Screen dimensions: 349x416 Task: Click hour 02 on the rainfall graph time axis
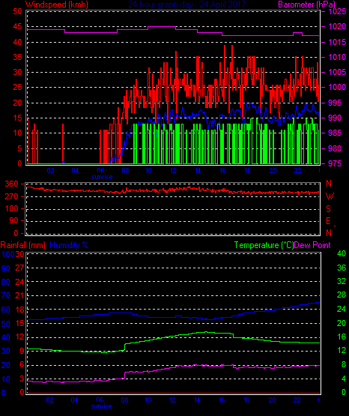click(x=50, y=400)
